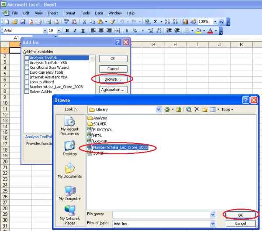Open the File name dropdown arrow
The image size is (262, 231).
coord(213,214)
